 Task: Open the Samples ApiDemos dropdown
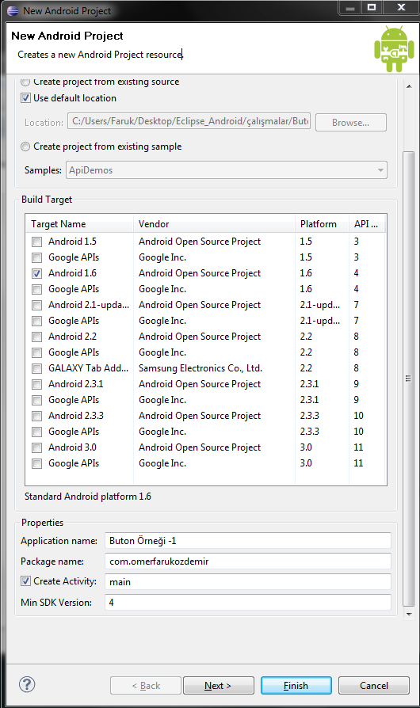pos(227,170)
